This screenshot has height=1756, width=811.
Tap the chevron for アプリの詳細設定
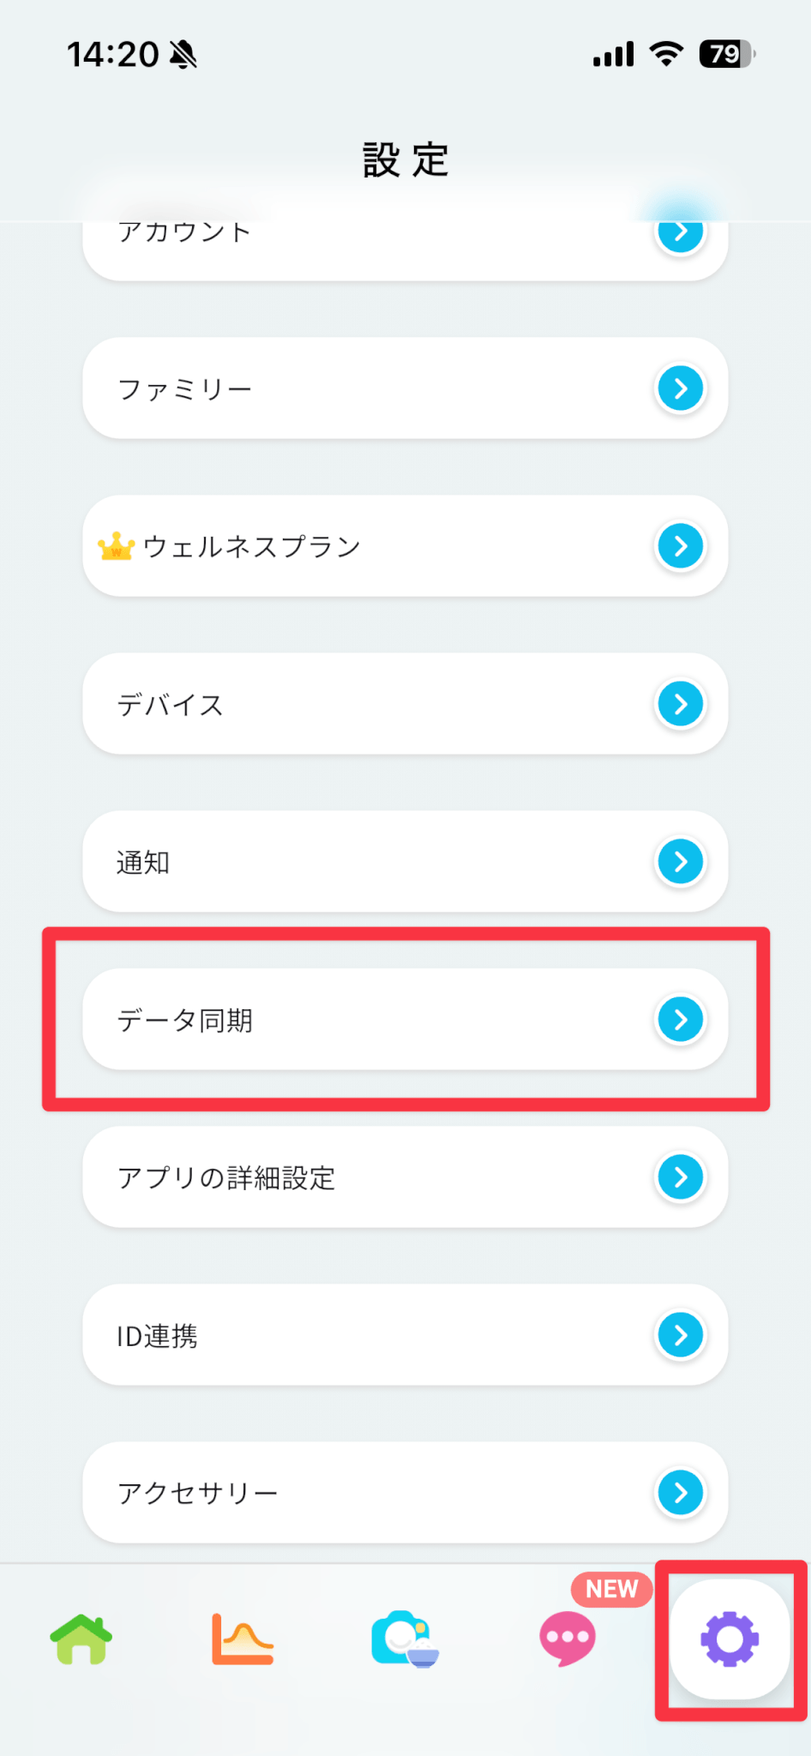pyautogui.click(x=681, y=1177)
